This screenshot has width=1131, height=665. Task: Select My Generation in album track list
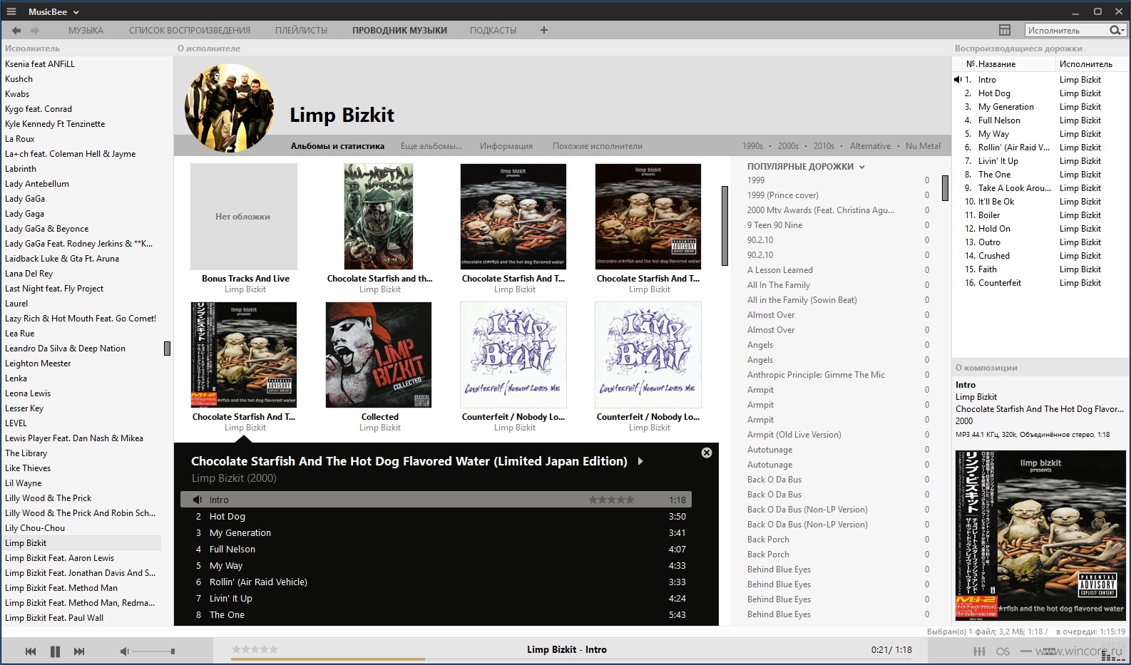[436, 532]
